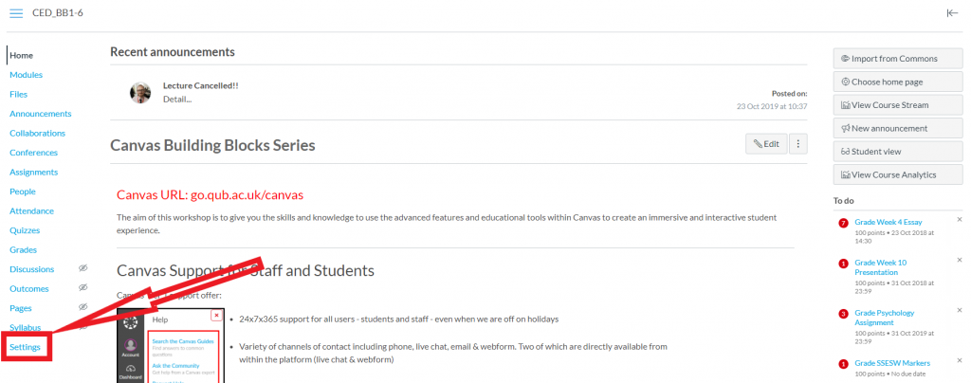
Task: Open the hamburger course navigation menu
Action: tap(15, 12)
